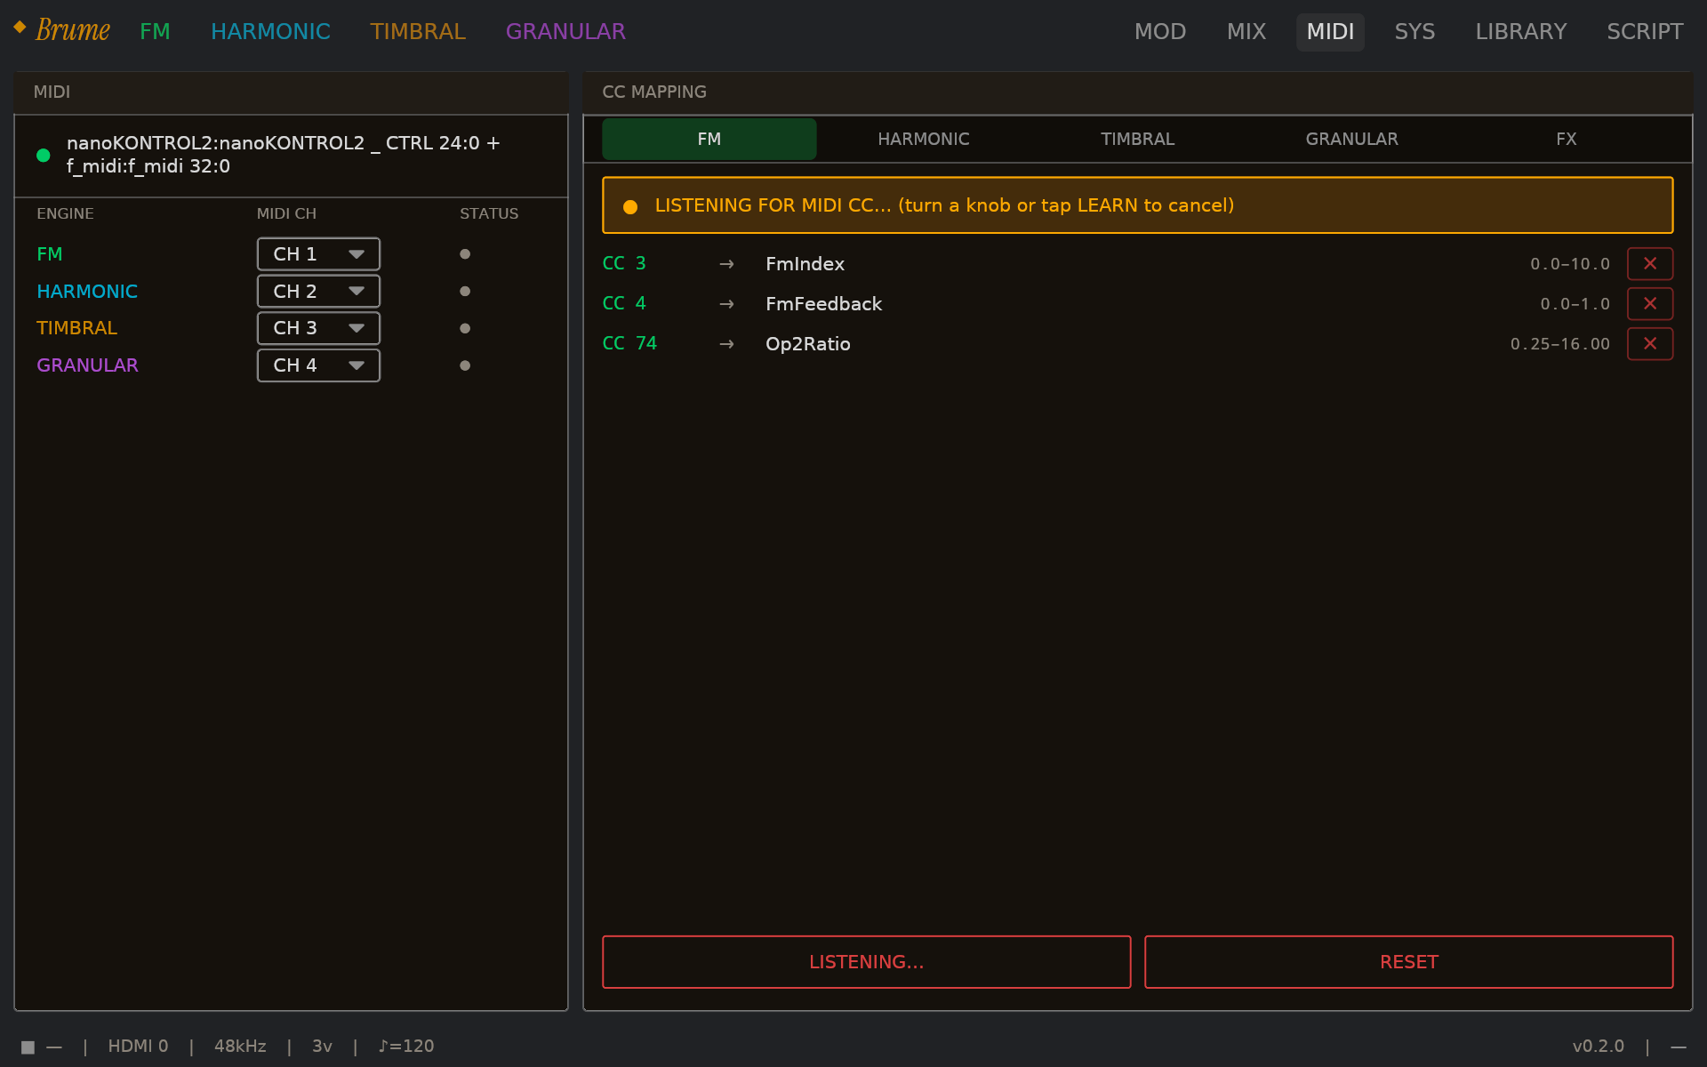The image size is (1707, 1067).
Task: Click the v0.2.0 version label
Action: click(1598, 1047)
